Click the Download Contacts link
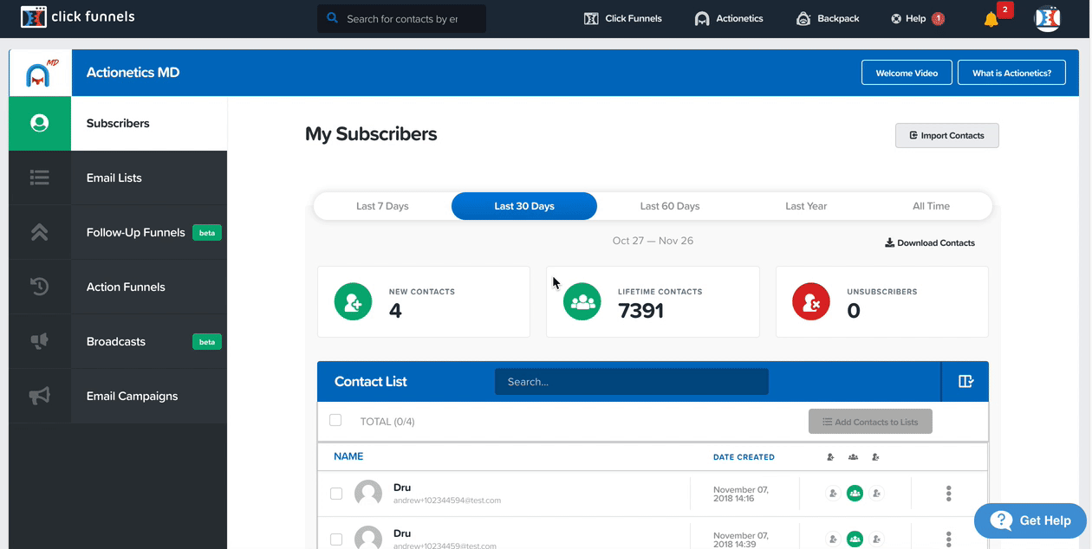1092x549 pixels. pyautogui.click(x=929, y=242)
